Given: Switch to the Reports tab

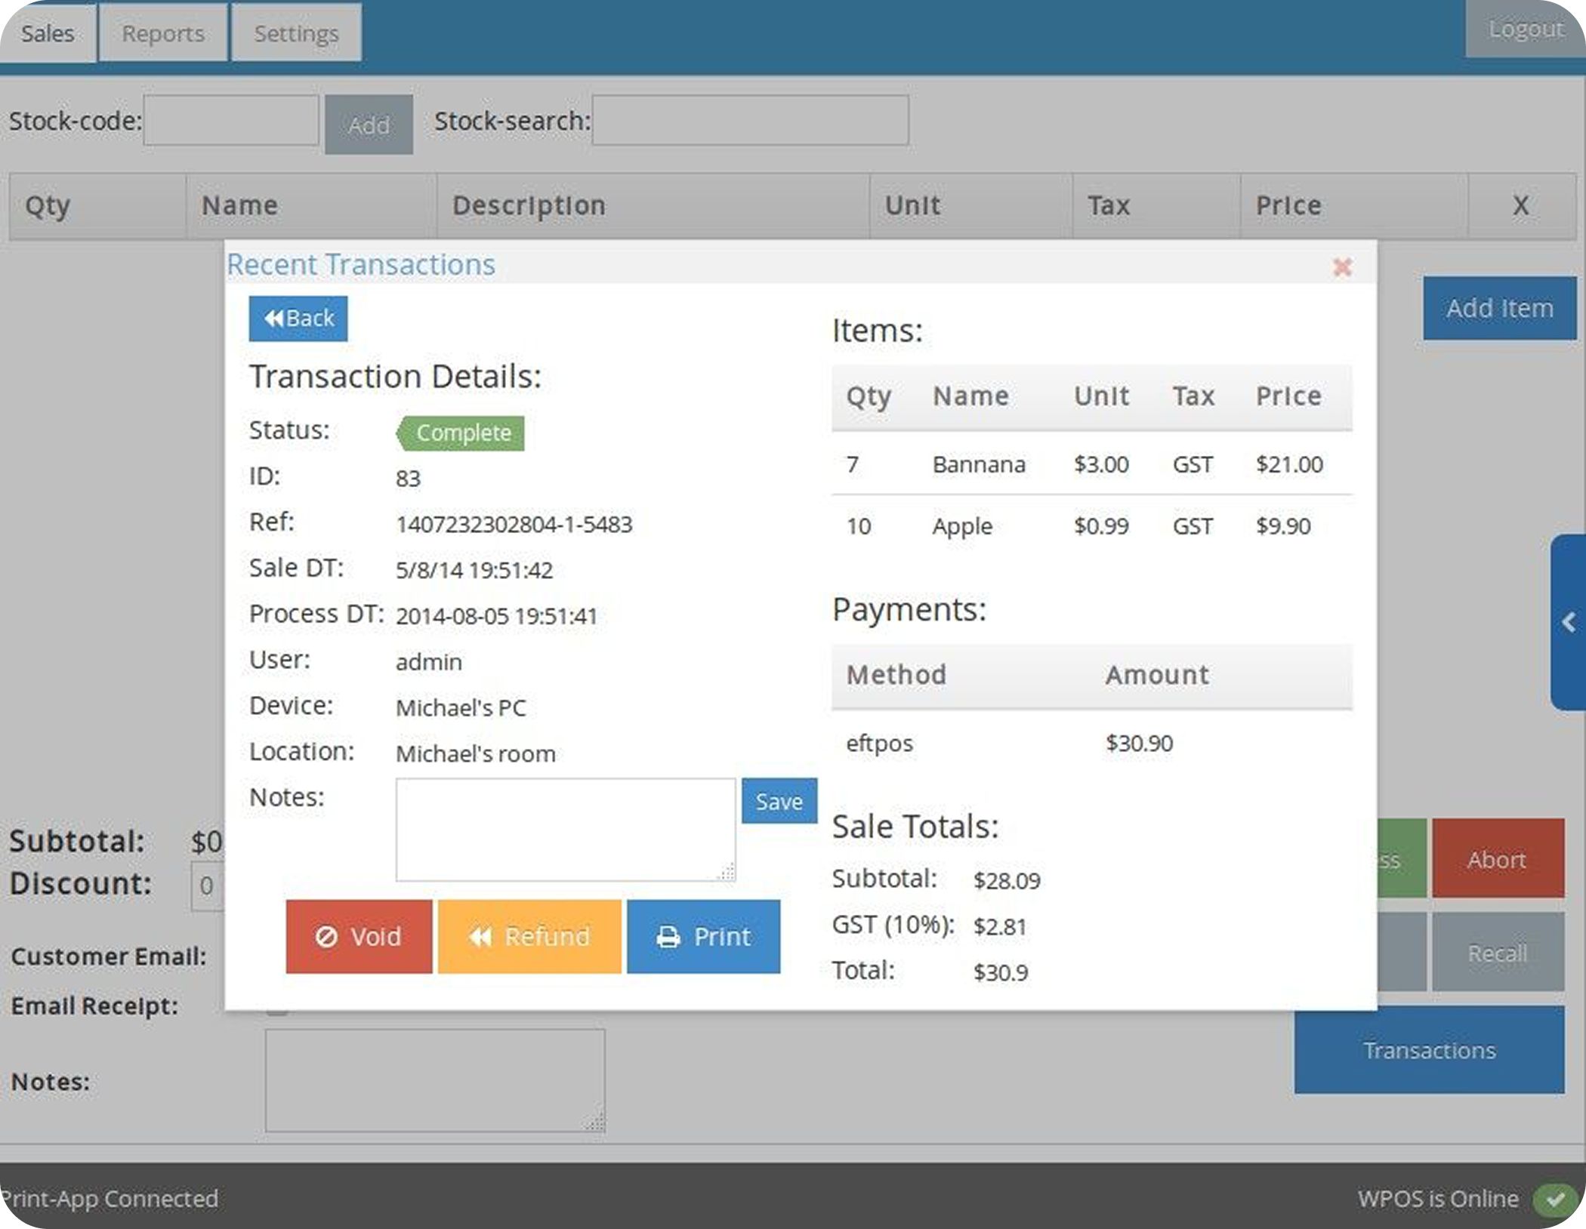Looking at the screenshot, I should [x=162, y=32].
